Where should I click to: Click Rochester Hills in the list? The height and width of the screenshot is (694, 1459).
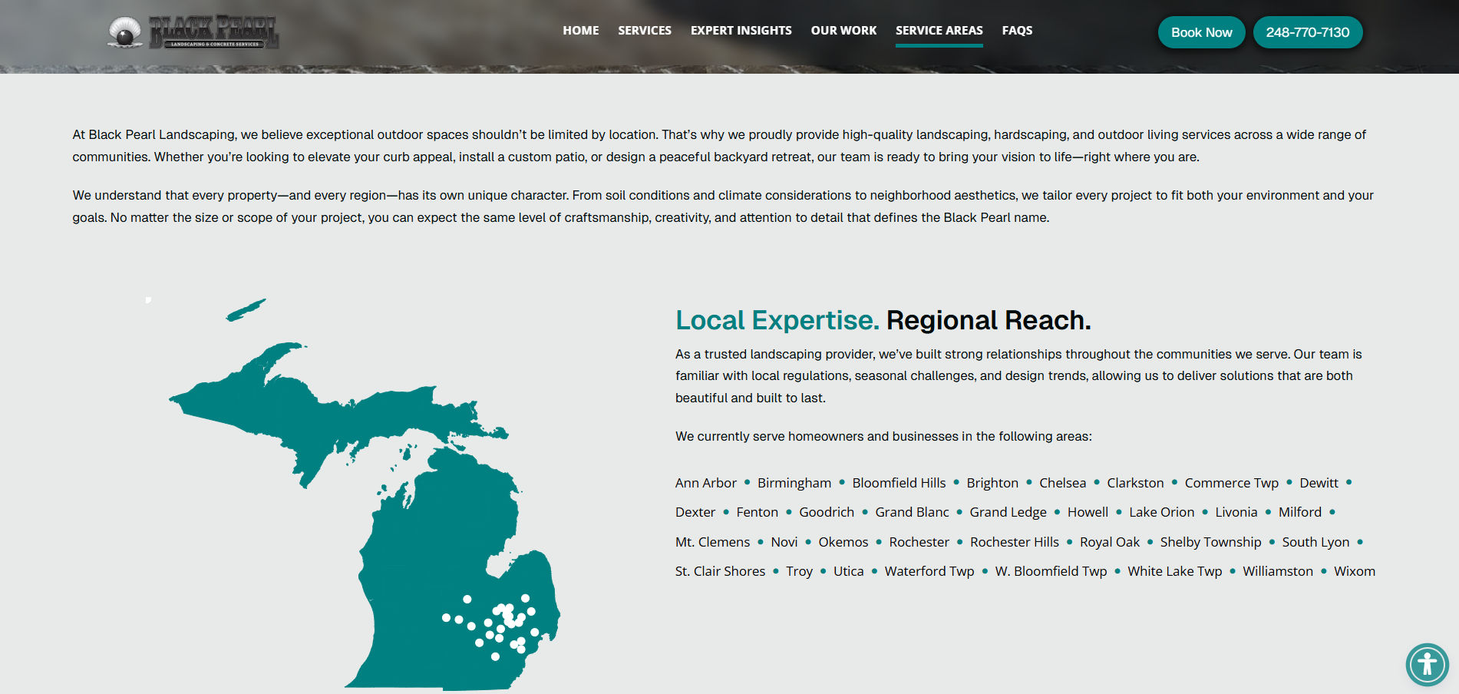1015,542
